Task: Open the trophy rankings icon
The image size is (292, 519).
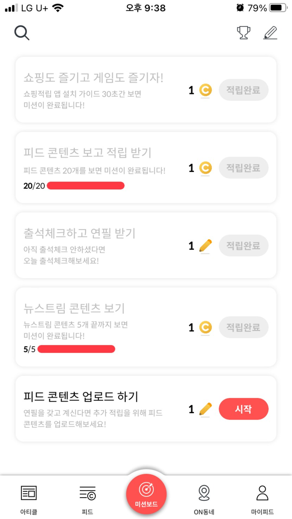Action: pyautogui.click(x=244, y=33)
